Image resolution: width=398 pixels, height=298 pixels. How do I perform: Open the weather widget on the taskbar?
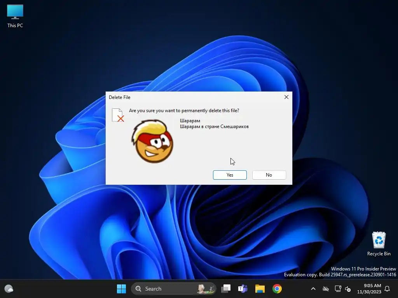click(x=9, y=289)
